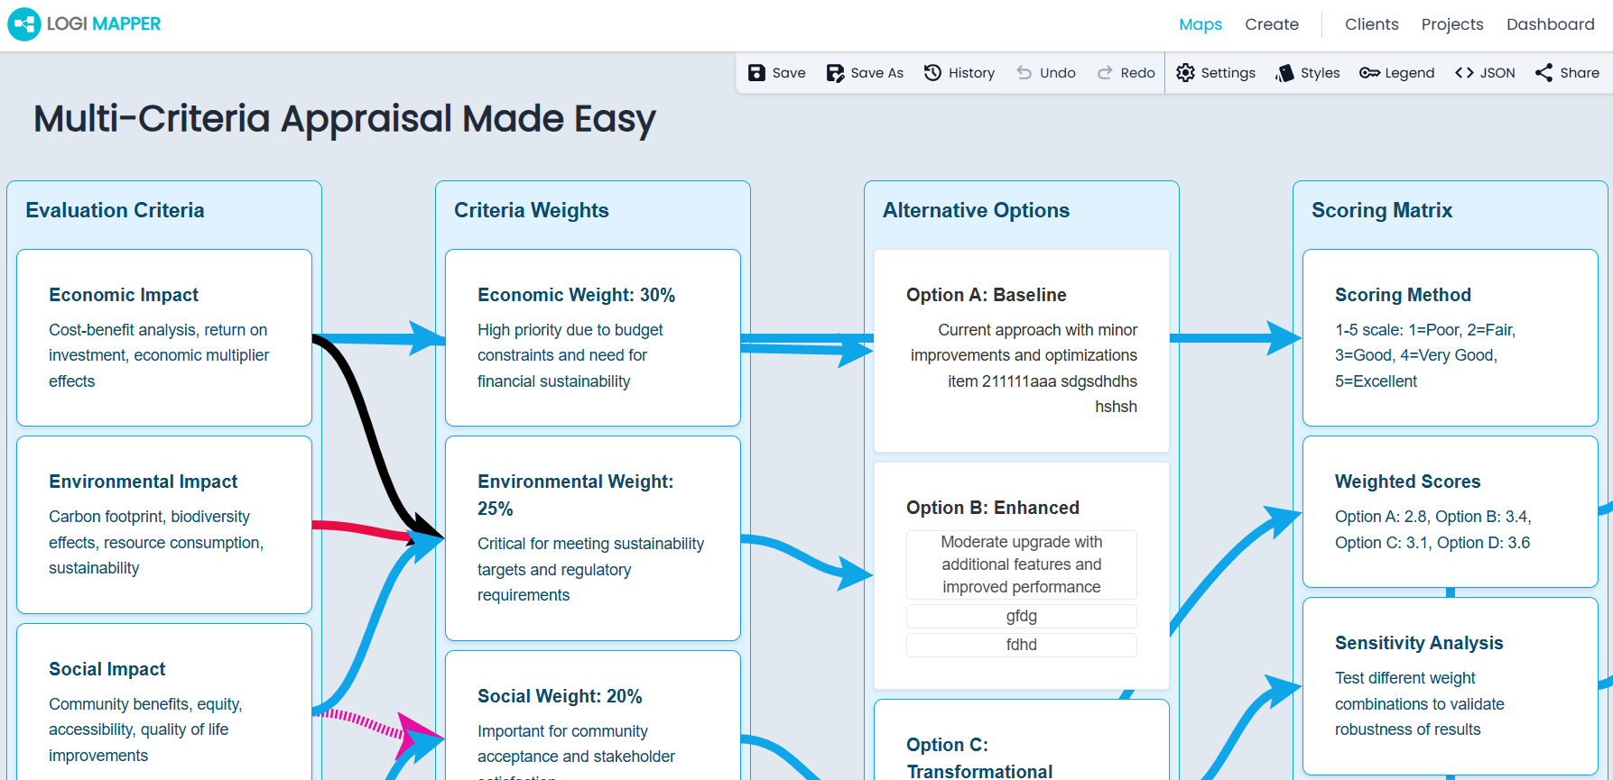Click the Settings label
This screenshot has width=1613, height=780.
(x=1228, y=73)
